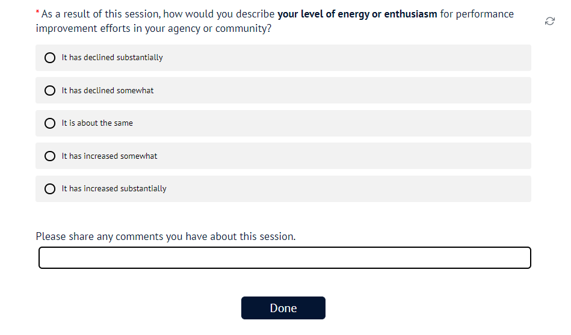571x335 pixels.
Task: Pick the 'It is about the same' radio circle
Action: pyautogui.click(x=50, y=123)
